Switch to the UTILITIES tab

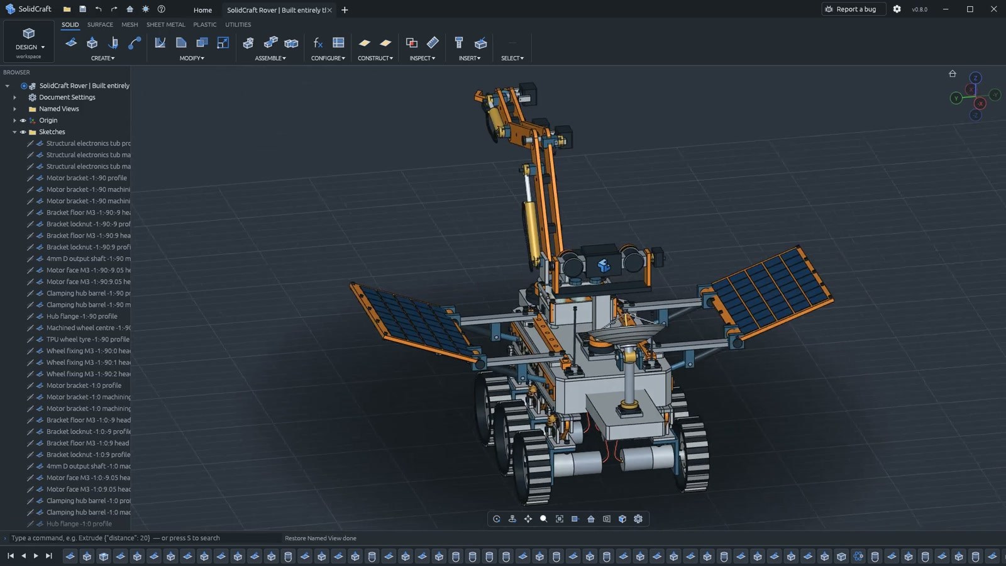click(x=238, y=25)
